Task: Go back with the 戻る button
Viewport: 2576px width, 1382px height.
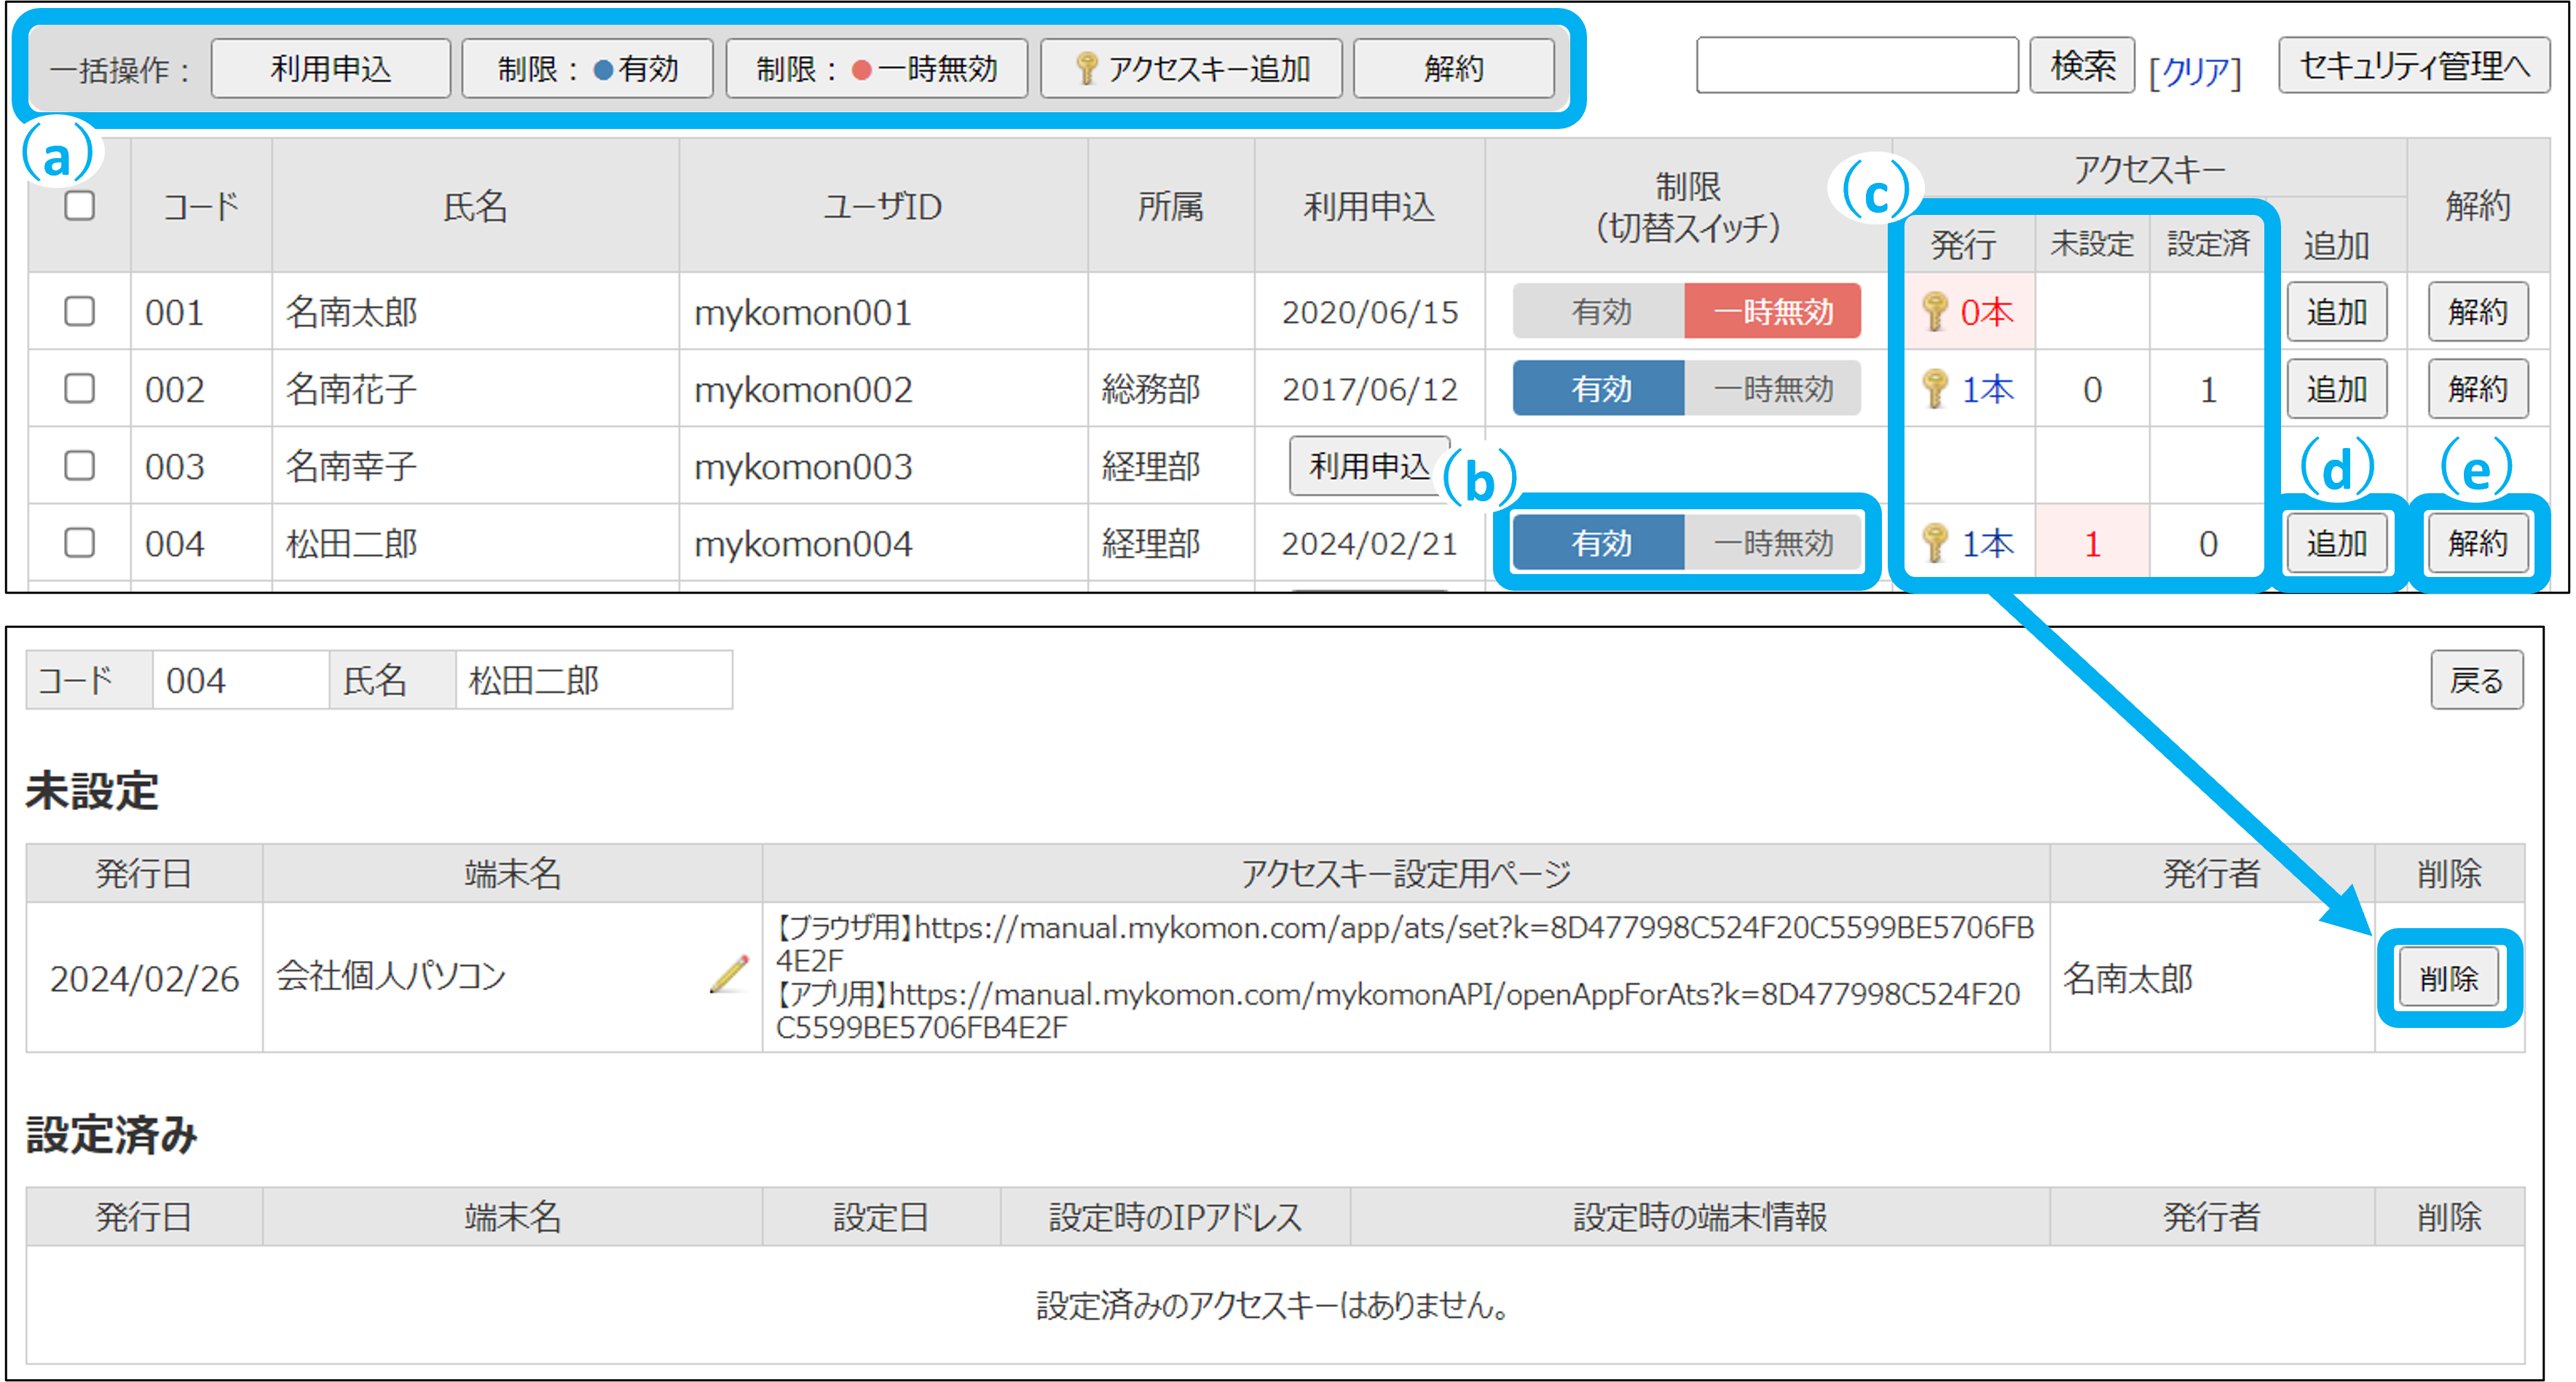Action: coord(2476,681)
